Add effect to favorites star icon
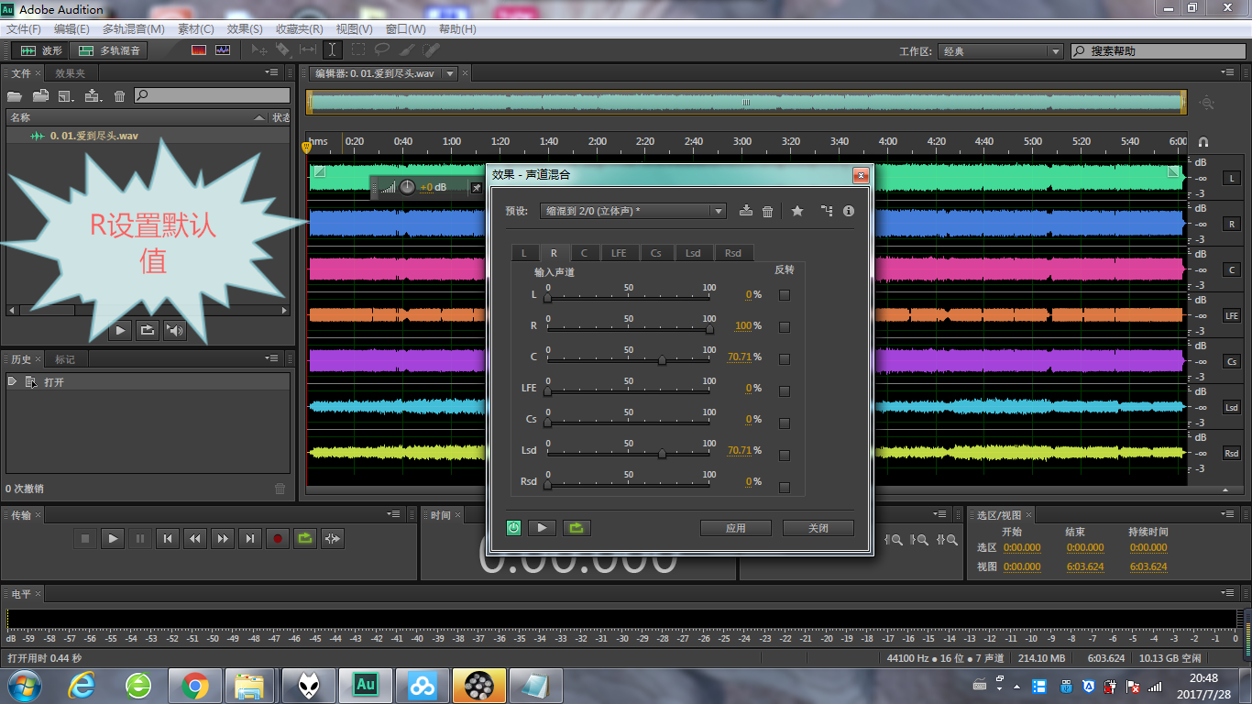This screenshot has height=704, width=1252. [x=797, y=211]
